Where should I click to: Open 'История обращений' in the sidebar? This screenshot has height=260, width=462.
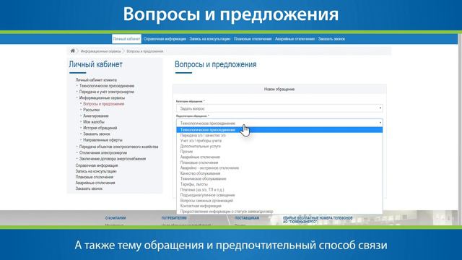(x=100, y=128)
